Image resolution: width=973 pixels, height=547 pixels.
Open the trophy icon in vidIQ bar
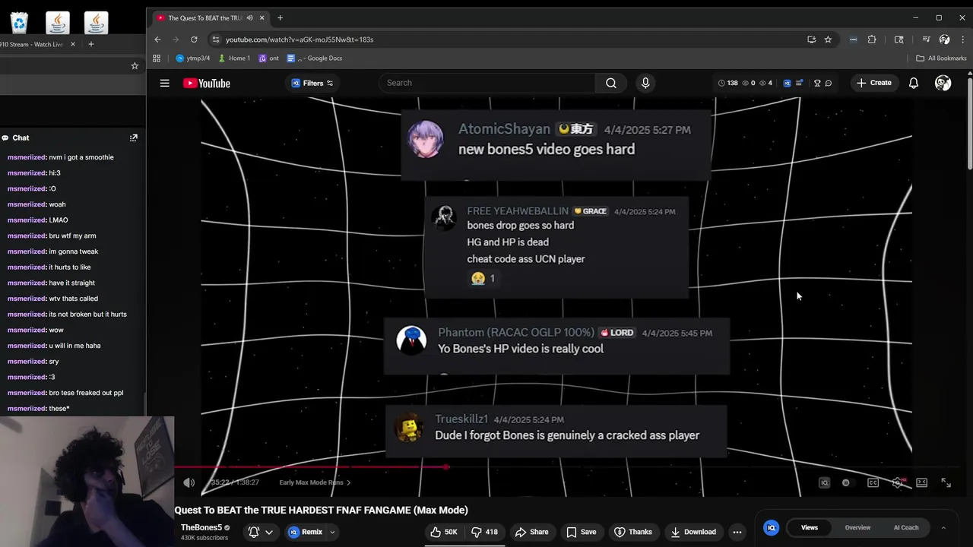tap(817, 83)
